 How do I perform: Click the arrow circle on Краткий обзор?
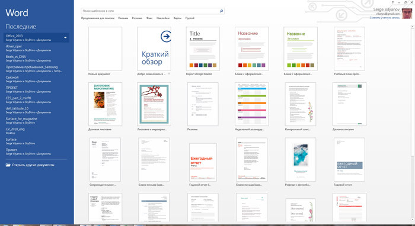point(165,37)
